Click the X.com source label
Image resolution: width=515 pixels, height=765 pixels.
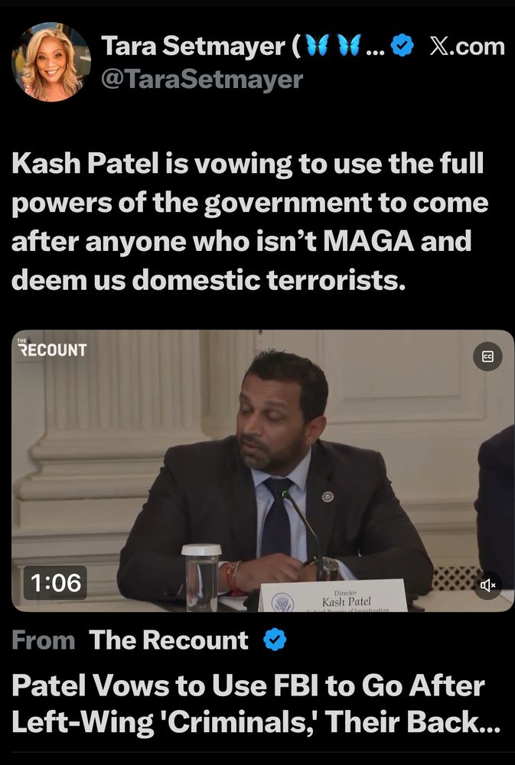467,47
